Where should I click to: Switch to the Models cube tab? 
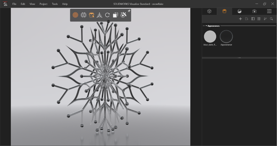pyautogui.click(x=209, y=11)
